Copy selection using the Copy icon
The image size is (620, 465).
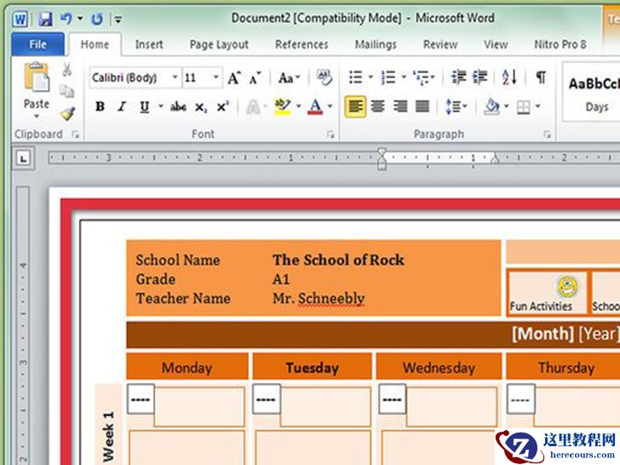[66, 91]
